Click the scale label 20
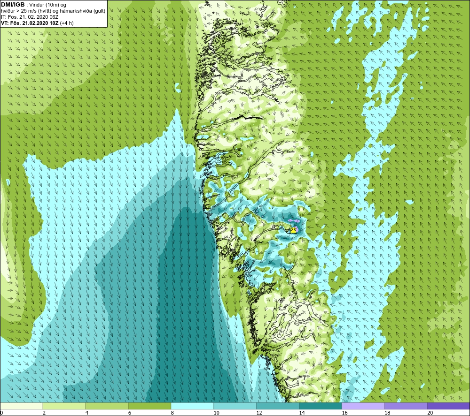The height and width of the screenshot is (416, 470). pyautogui.click(x=430, y=413)
